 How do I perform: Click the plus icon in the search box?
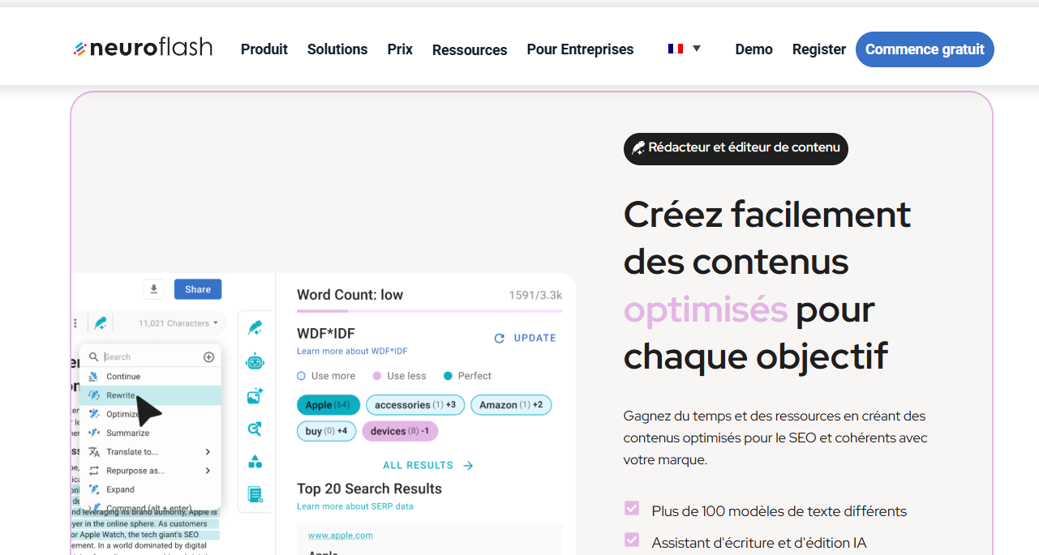coord(208,357)
